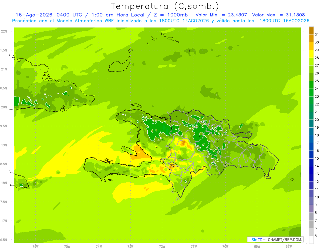Screen dimensions: 324x250
Task: Click the colorbar value label "13"
Action: click(x=317, y=174)
